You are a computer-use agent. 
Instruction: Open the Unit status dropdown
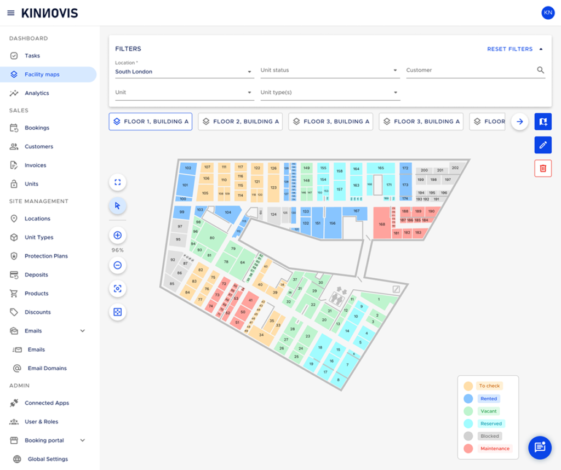(x=330, y=71)
